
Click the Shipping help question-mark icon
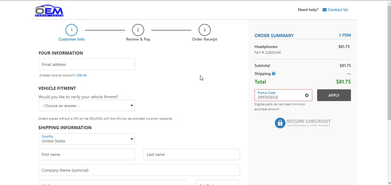click(274, 74)
